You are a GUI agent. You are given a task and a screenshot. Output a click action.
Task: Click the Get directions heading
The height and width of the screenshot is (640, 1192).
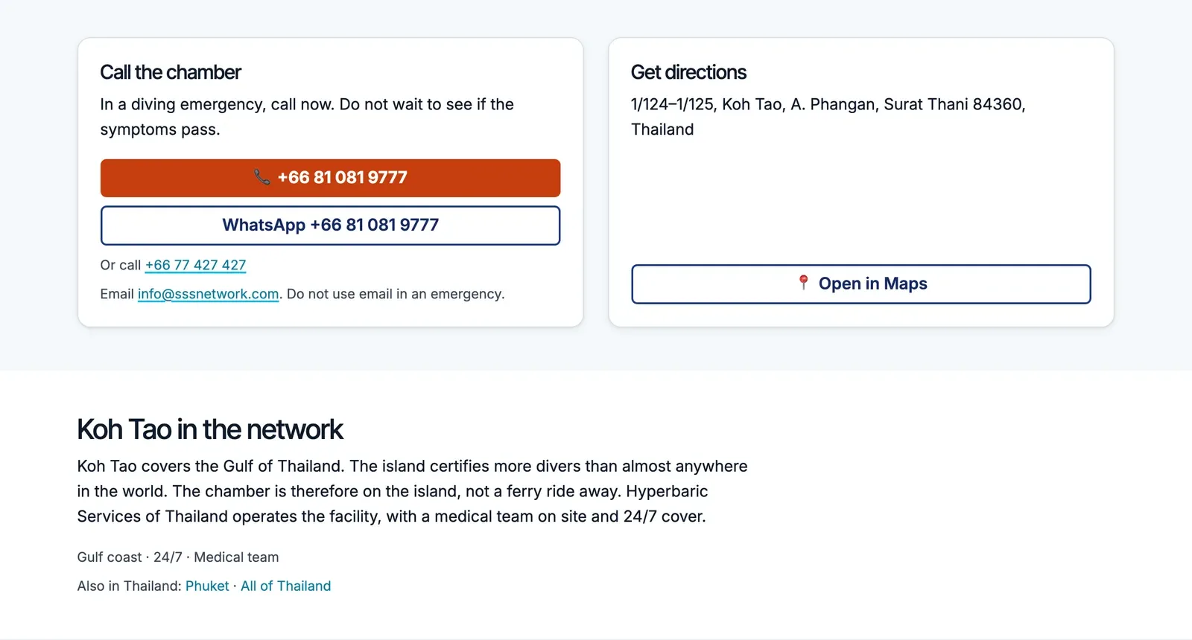click(688, 72)
